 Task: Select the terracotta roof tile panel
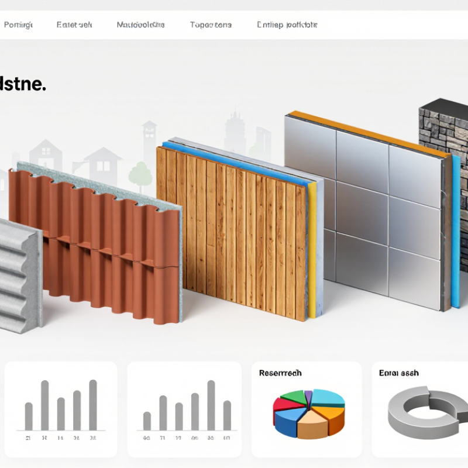point(95,243)
